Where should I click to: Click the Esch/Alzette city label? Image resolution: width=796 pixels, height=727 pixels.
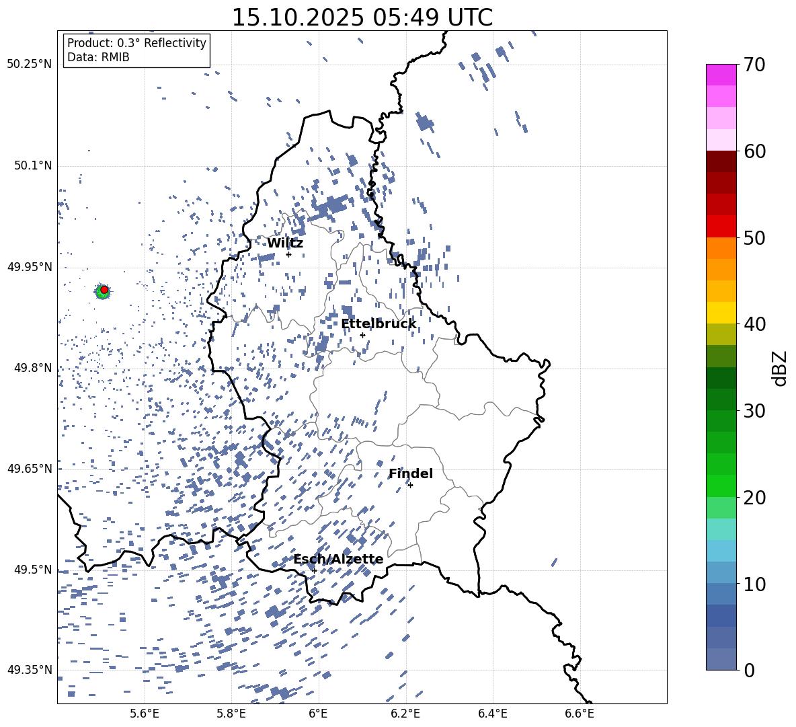339,560
